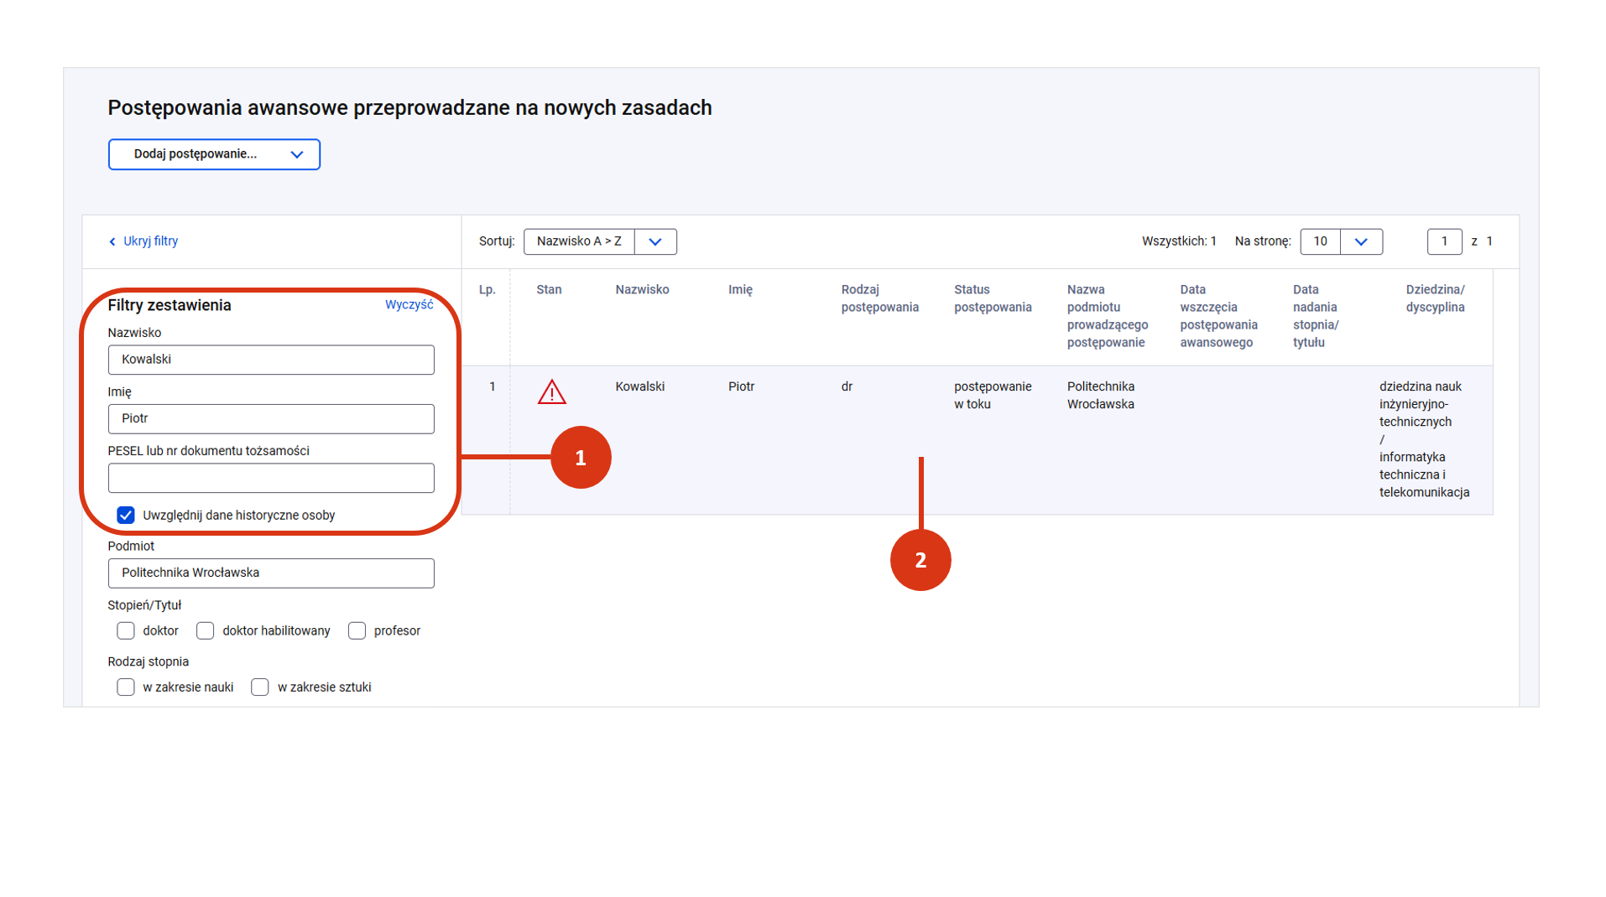Click the Nazwisko filter input field
Viewport: 1606px width, 897px height.
pos(271,360)
